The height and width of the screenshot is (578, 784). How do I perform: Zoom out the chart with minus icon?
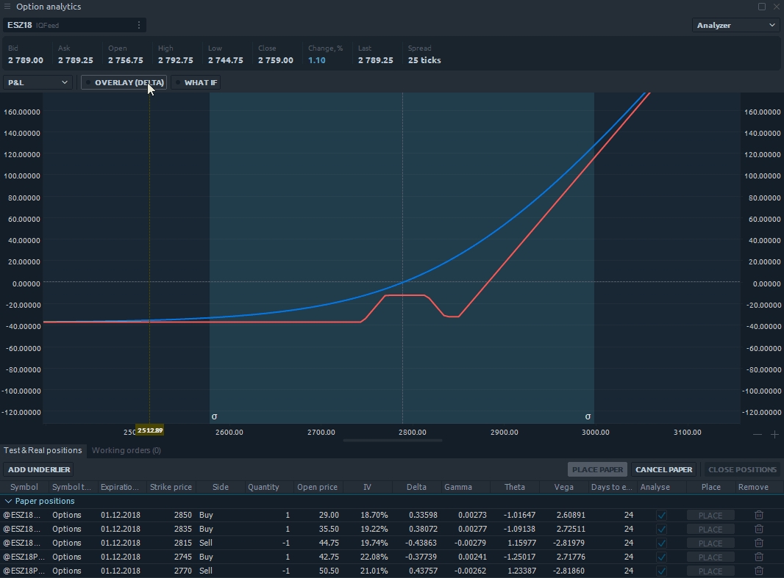click(x=758, y=434)
